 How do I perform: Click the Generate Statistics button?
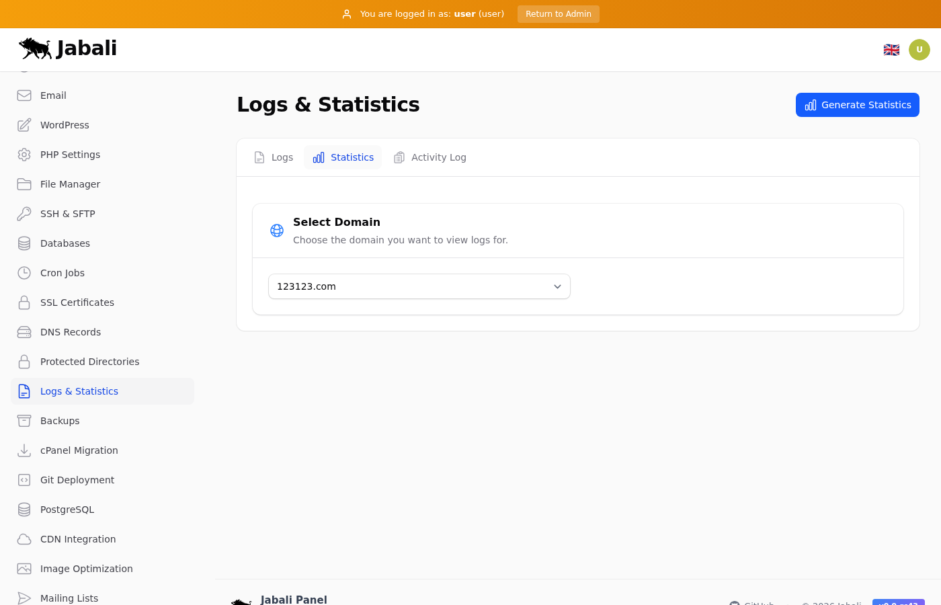pos(857,105)
